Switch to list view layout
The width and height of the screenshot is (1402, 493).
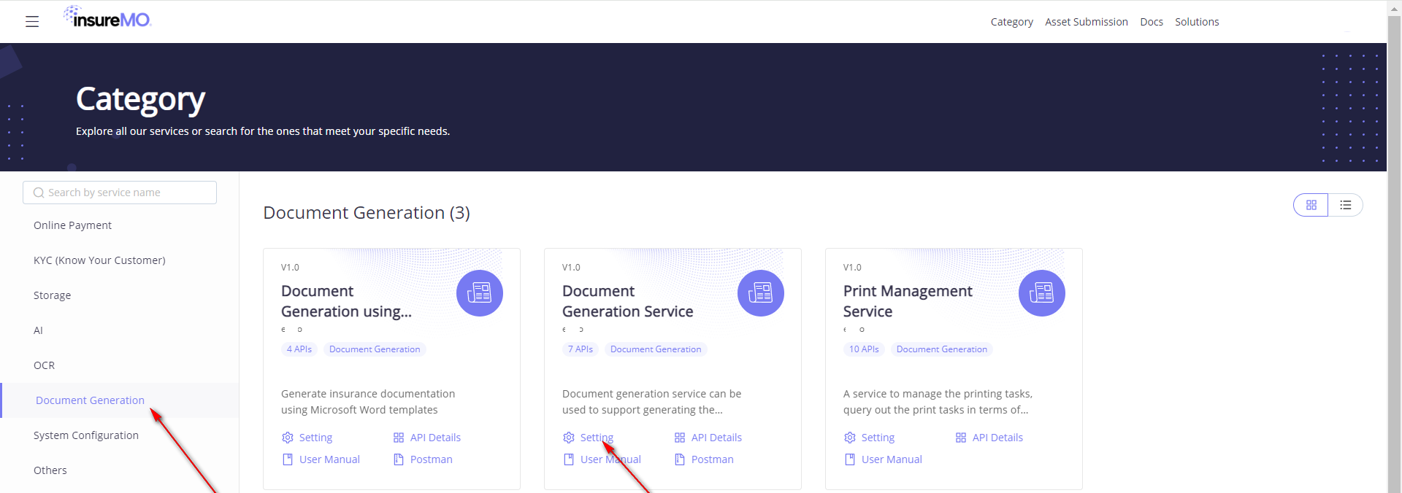(1345, 205)
